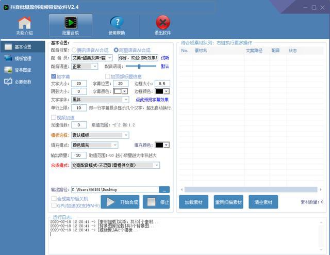Open the 功能介绍 home icon

(25, 23)
